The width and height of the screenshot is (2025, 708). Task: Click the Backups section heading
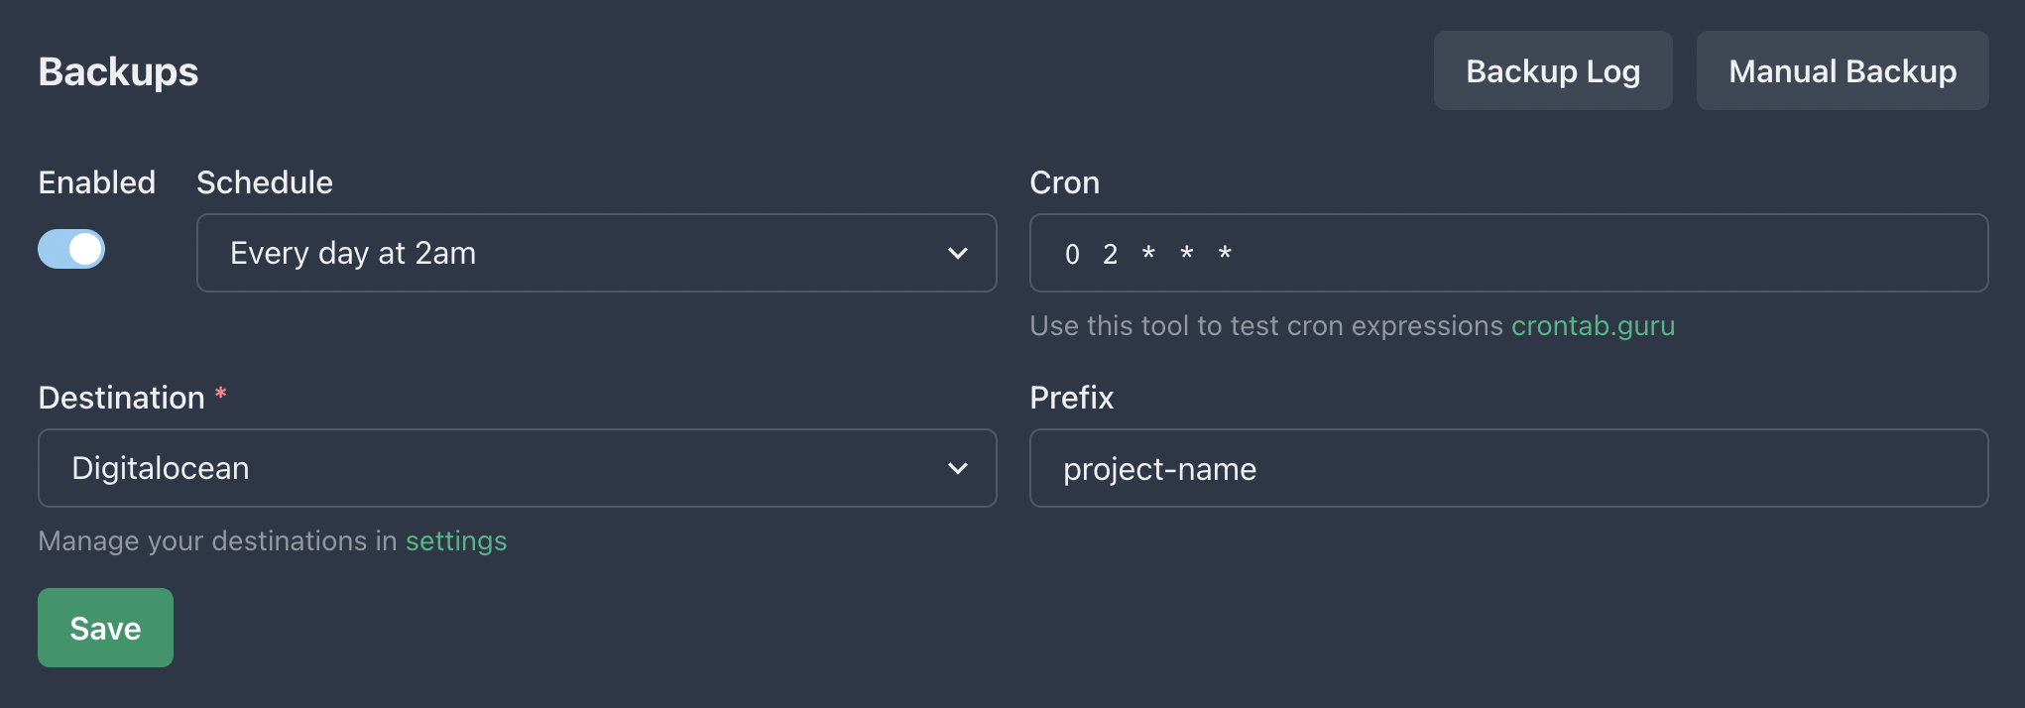[x=118, y=71]
